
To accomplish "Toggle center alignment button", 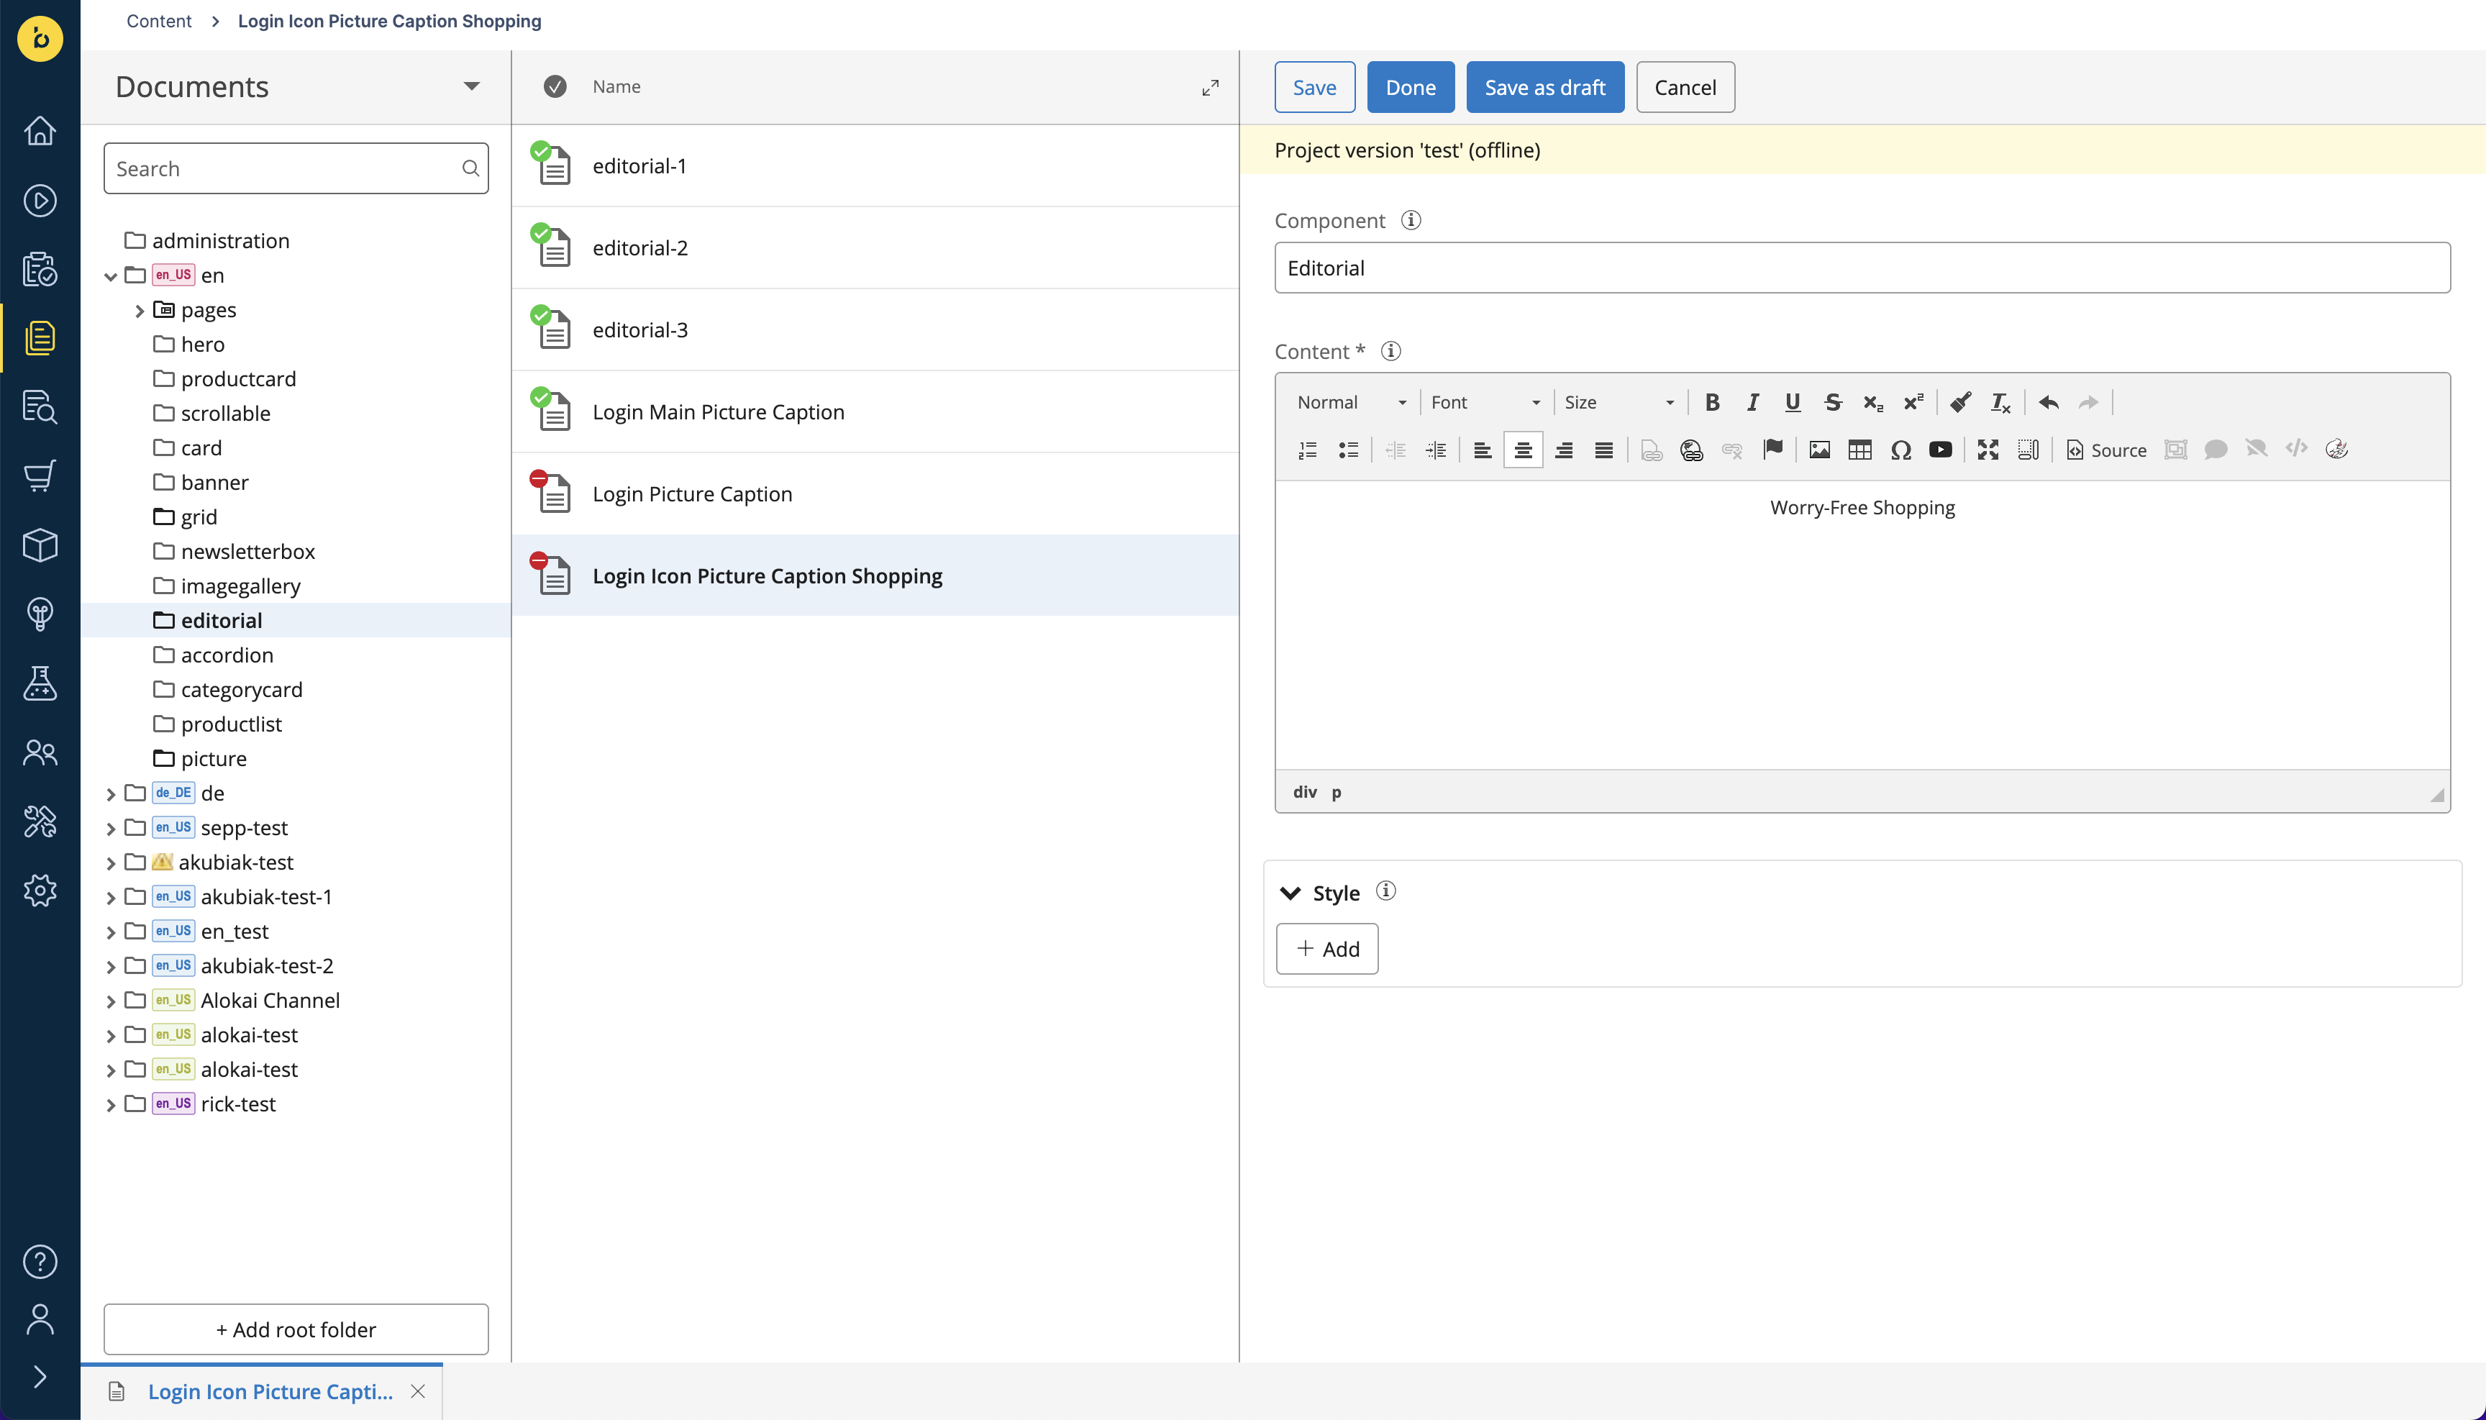I will coord(1522,450).
